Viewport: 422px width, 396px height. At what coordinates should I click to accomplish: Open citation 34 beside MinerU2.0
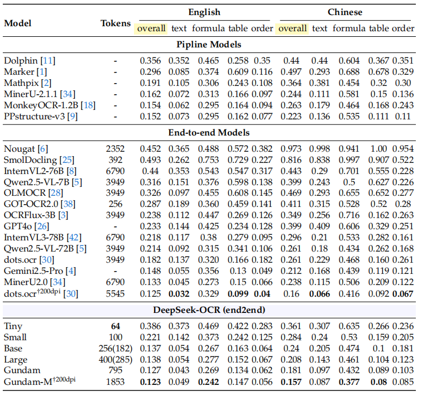58,282
